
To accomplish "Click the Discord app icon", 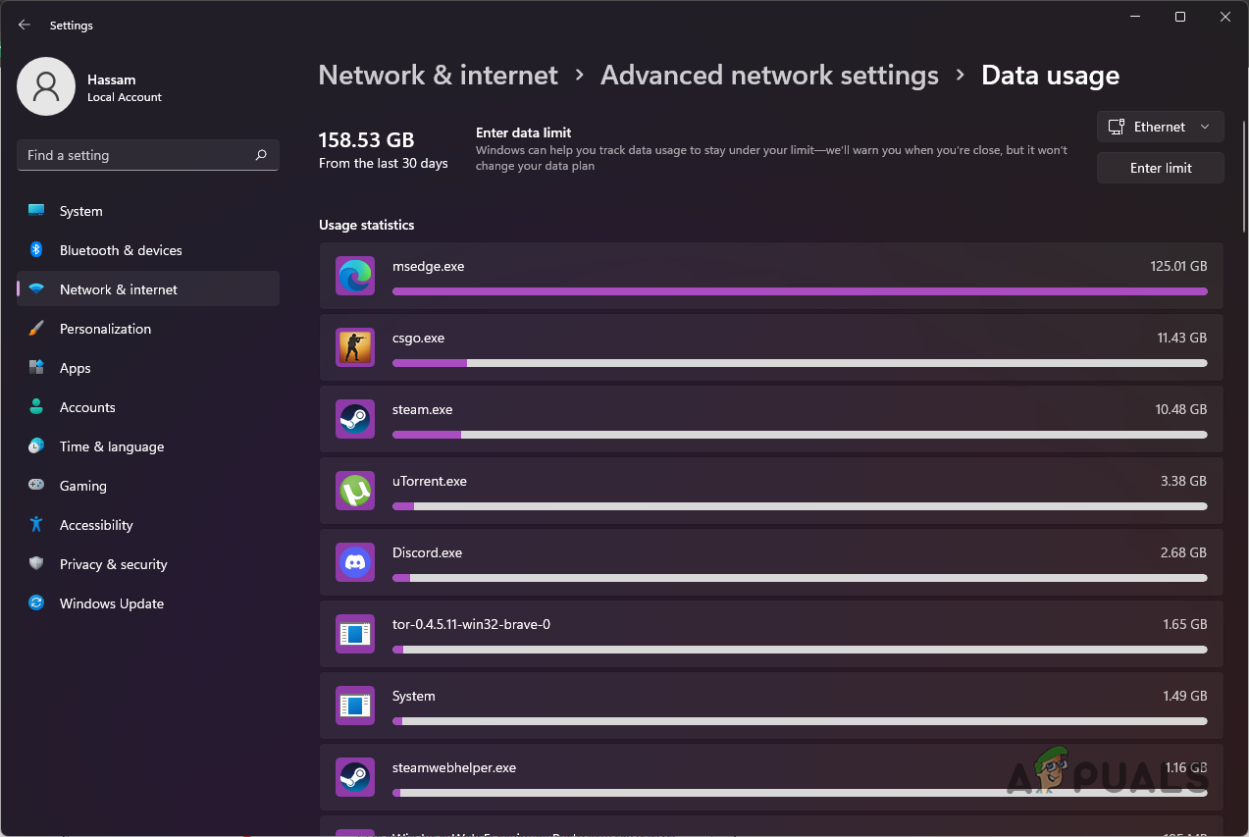I will (354, 562).
